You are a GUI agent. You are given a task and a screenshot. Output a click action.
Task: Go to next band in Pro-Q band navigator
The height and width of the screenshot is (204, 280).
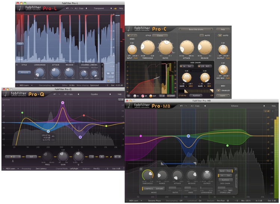click(119, 157)
